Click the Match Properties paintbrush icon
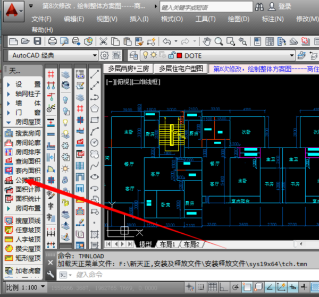Image resolution: width=319 pixels, height=297 pixels. [x=139, y=41]
